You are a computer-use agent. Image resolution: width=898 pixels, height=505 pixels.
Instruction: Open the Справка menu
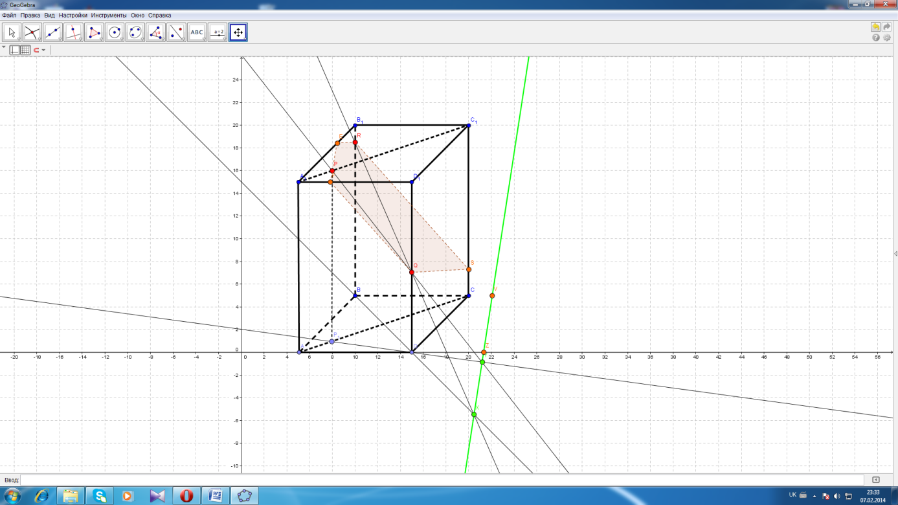[x=160, y=15]
